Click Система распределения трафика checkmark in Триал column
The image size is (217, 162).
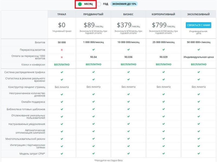[x=62, y=72]
